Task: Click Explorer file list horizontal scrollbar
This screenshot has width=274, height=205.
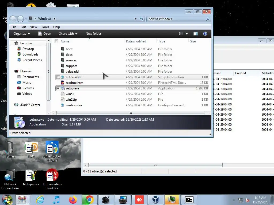Action: click(131, 113)
